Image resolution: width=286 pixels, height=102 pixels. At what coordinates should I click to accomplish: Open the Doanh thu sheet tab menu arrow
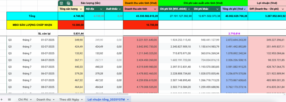pos(54,100)
